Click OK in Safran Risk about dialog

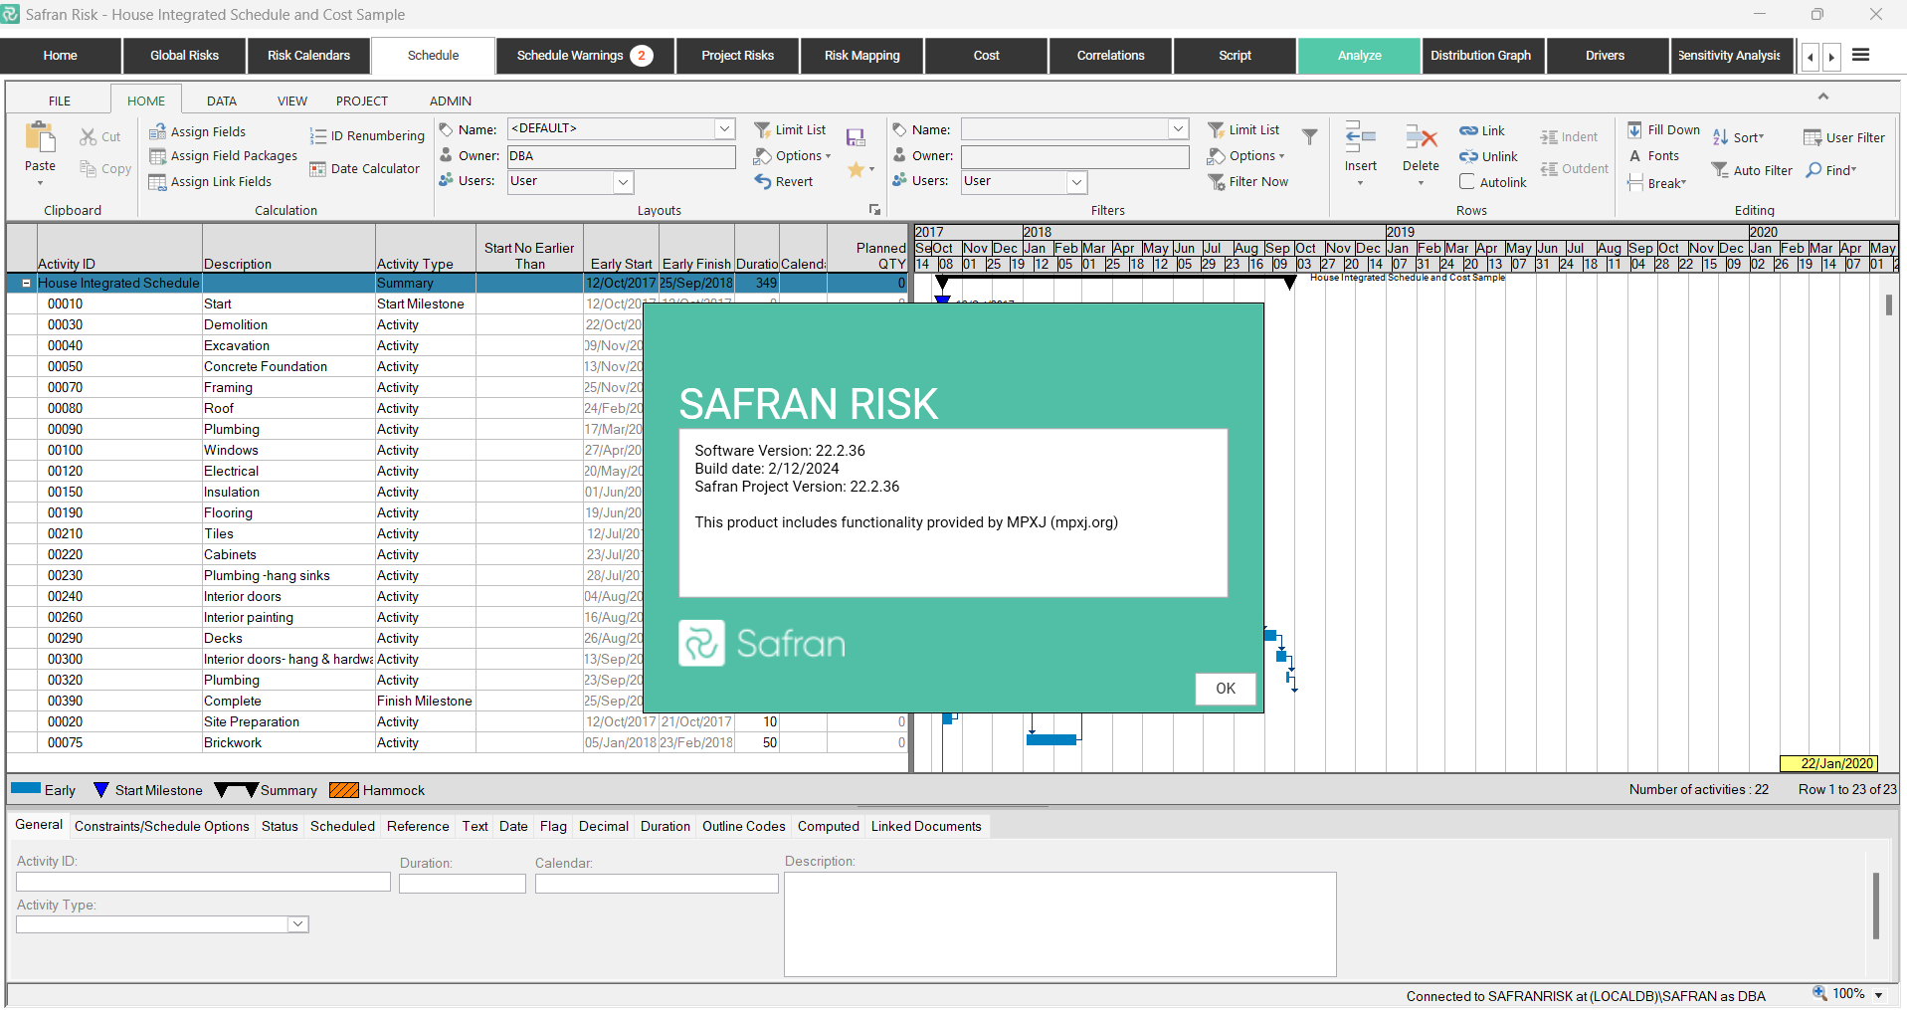(x=1226, y=689)
